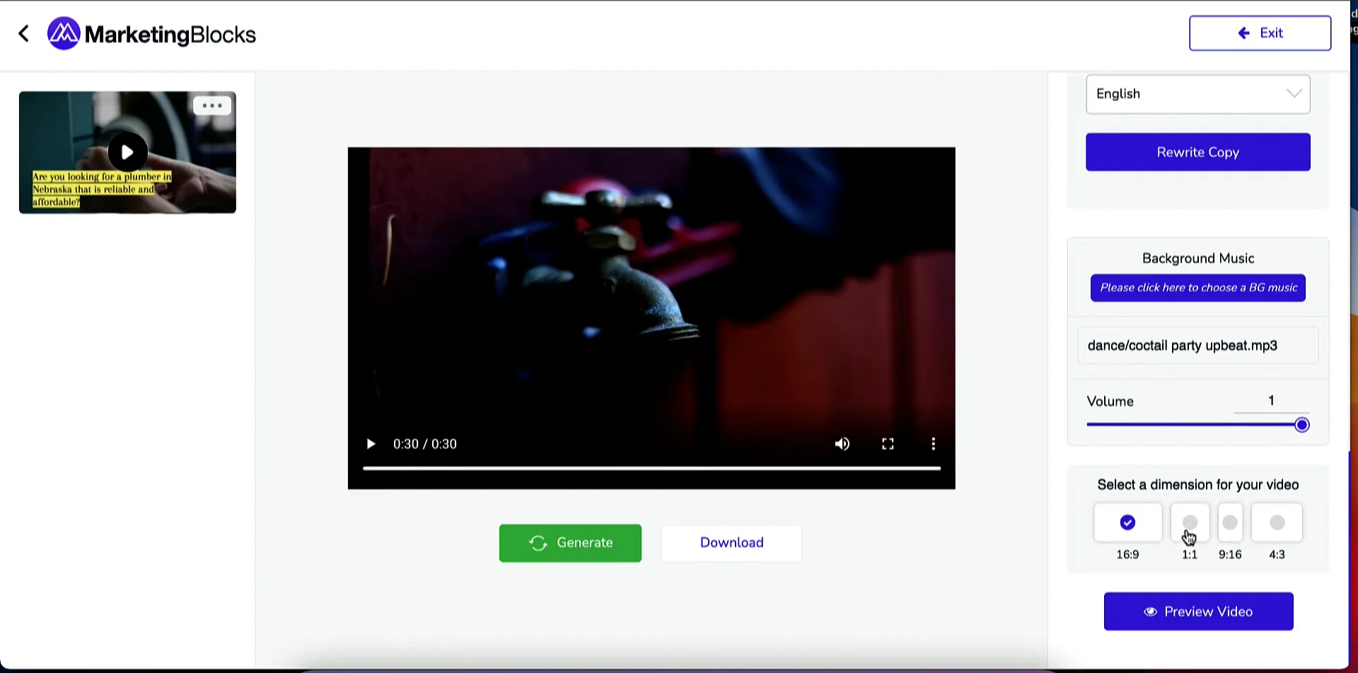Play the main video
The image size is (1358, 673).
[370, 444]
